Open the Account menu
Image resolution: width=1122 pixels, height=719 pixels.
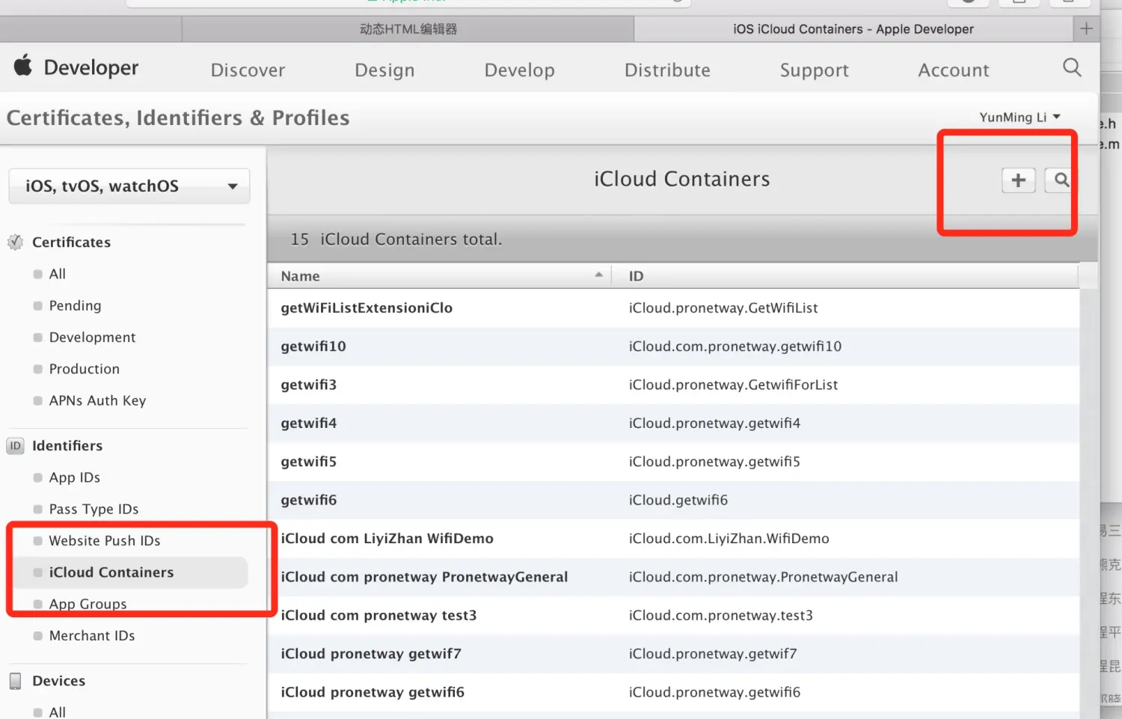[954, 70]
